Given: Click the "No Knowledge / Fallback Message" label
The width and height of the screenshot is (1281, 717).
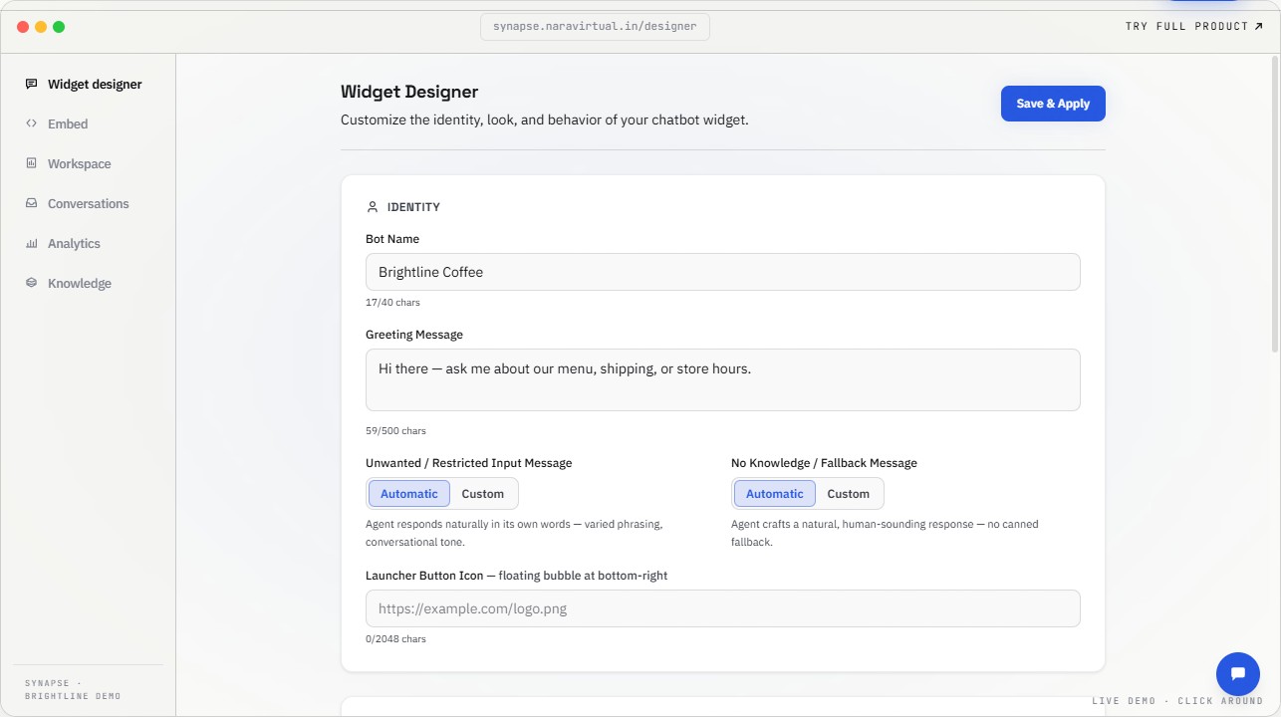Looking at the screenshot, I should point(824,463).
